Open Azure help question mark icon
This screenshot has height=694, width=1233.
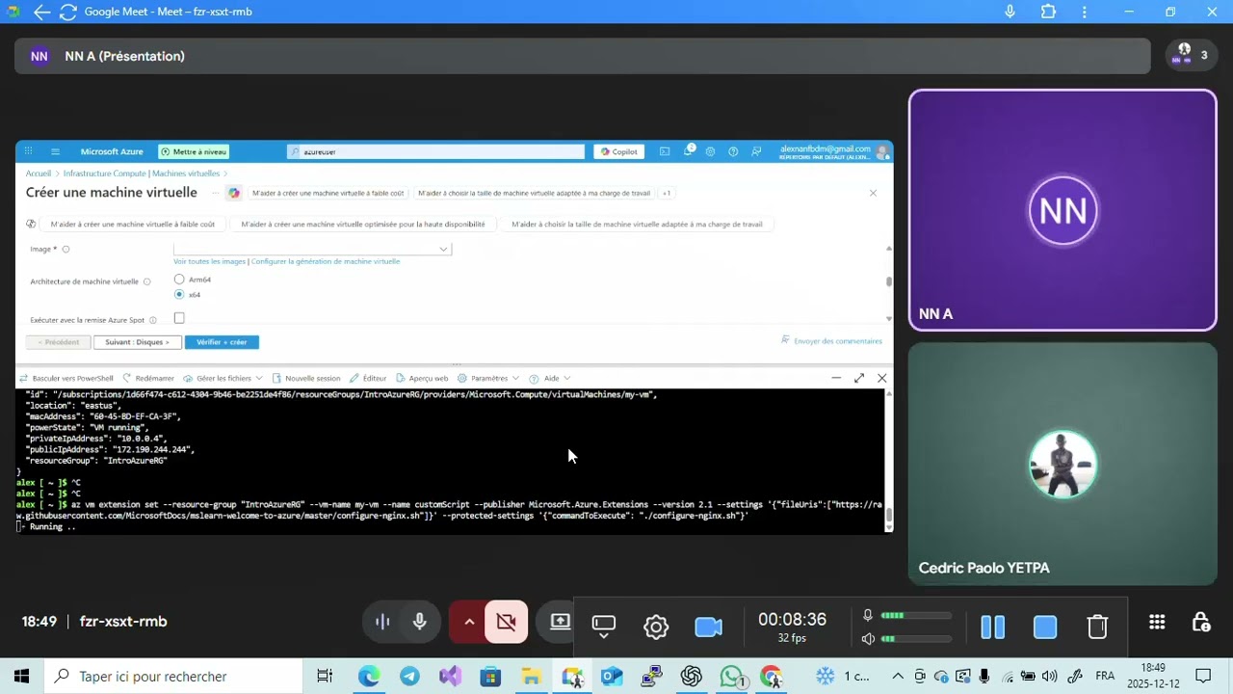click(733, 151)
